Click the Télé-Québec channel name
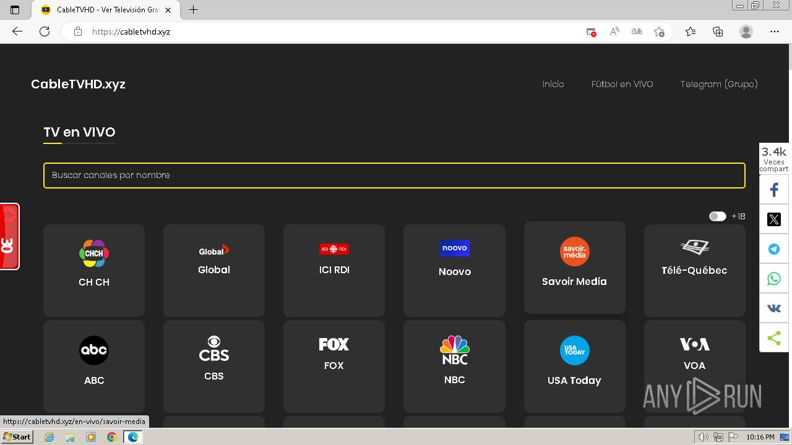Viewport: 792px width, 445px height. pos(694,270)
